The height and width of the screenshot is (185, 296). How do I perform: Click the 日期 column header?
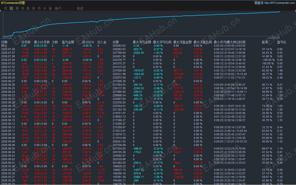pos(4,42)
